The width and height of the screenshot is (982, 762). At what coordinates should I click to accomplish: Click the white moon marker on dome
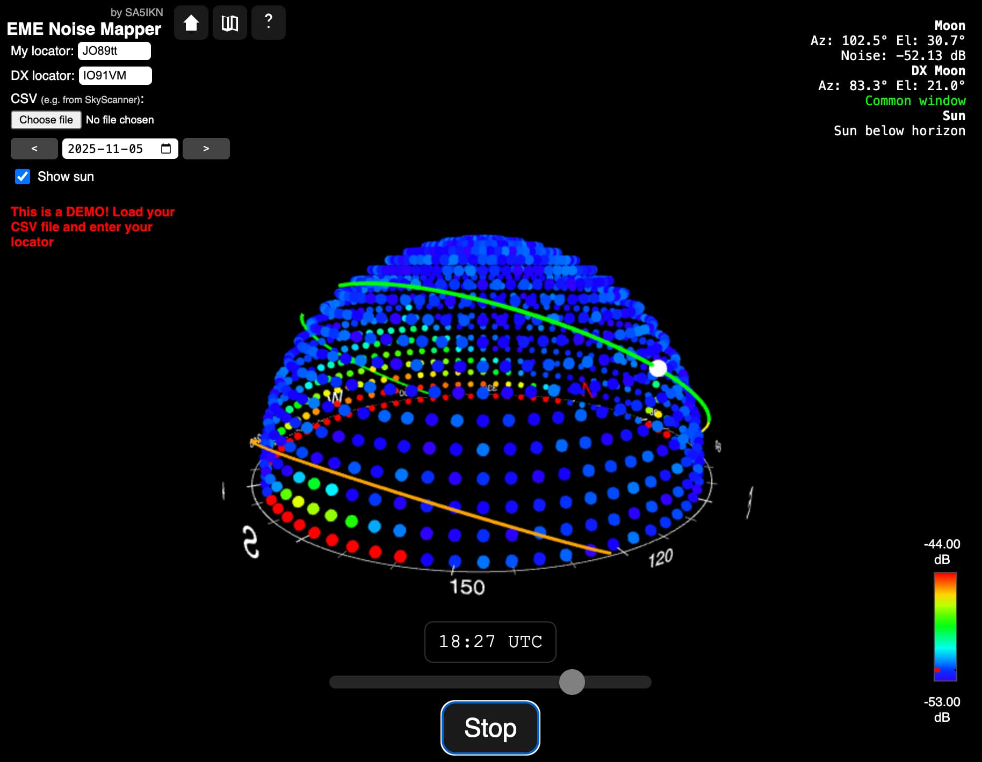(x=658, y=368)
